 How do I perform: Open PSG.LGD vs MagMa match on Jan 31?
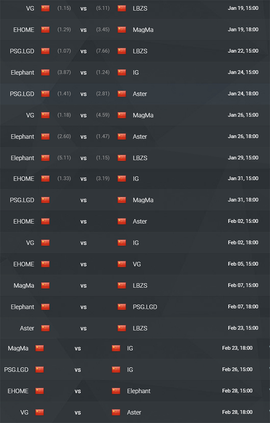[x=135, y=200]
